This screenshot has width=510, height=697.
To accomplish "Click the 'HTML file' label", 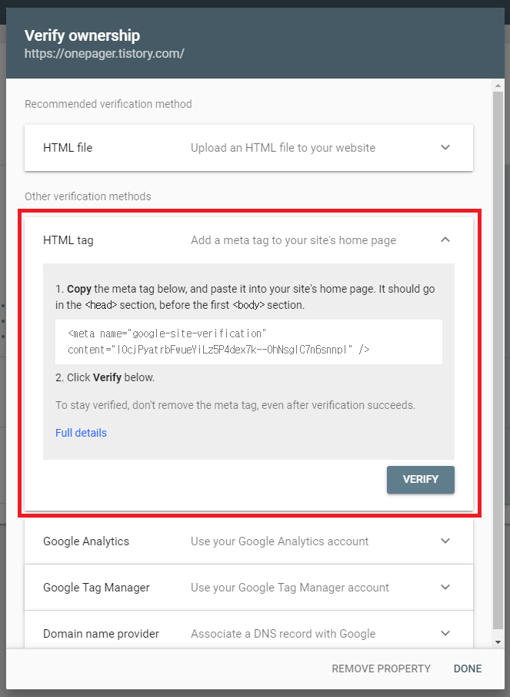I will click(x=68, y=148).
